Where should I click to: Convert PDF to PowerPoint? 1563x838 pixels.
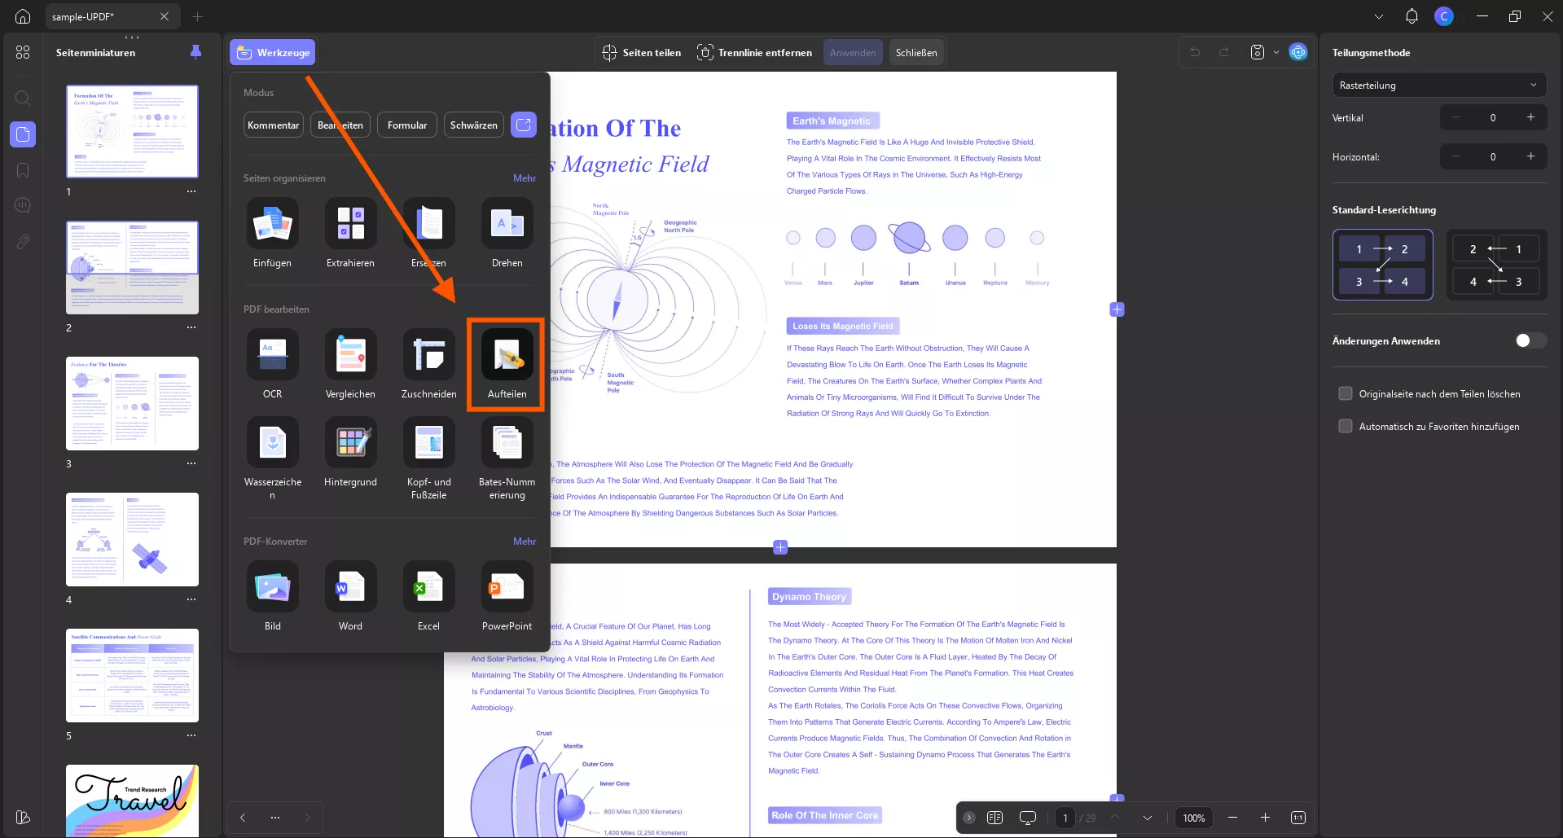[507, 596]
